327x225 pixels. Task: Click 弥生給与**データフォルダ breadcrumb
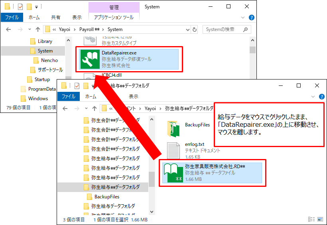(x=189, y=109)
